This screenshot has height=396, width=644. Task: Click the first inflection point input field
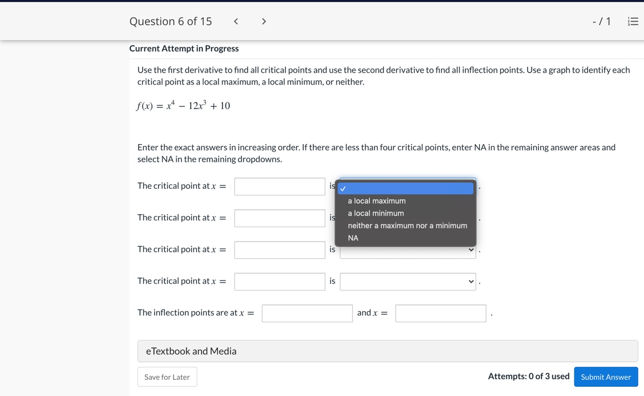click(307, 313)
